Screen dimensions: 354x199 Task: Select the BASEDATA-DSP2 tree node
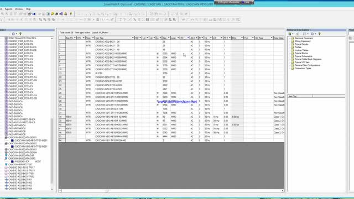(x=22, y=159)
